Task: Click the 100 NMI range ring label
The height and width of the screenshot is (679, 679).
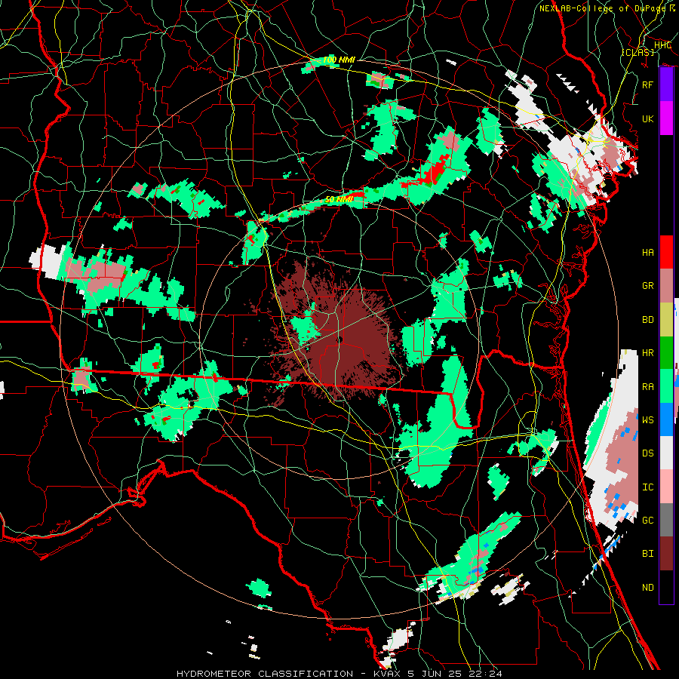Action: click(339, 60)
